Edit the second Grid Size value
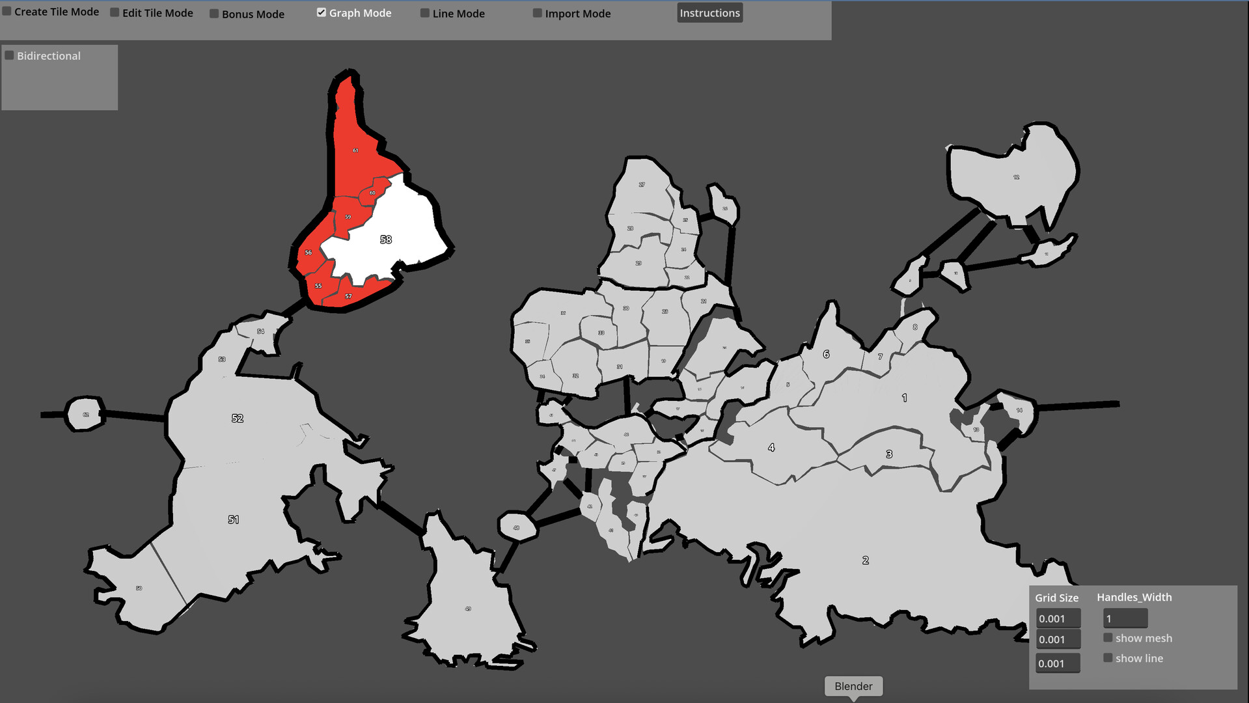Image resolution: width=1249 pixels, height=703 pixels. (x=1058, y=639)
